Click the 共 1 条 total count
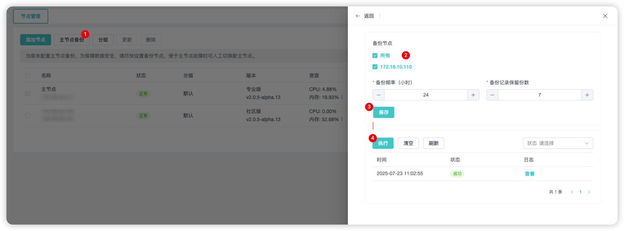The width and height of the screenshot is (624, 231). (x=556, y=192)
